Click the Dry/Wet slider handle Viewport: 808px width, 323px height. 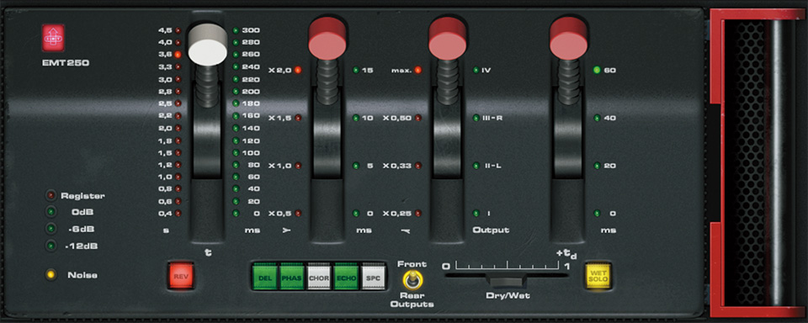coord(507,281)
